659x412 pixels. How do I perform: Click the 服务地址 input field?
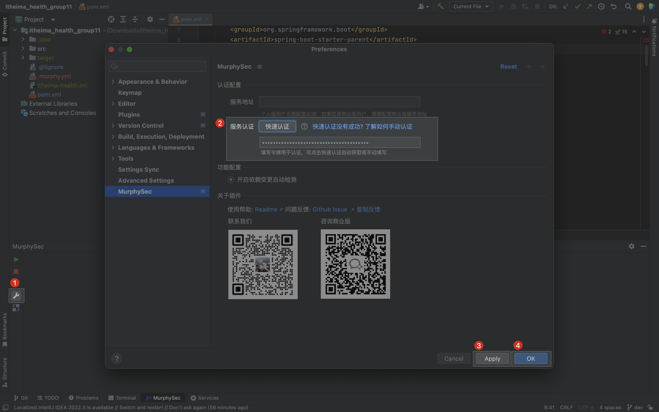339,102
